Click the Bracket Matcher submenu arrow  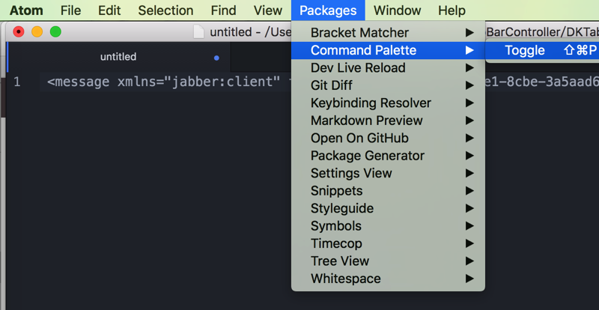click(469, 33)
